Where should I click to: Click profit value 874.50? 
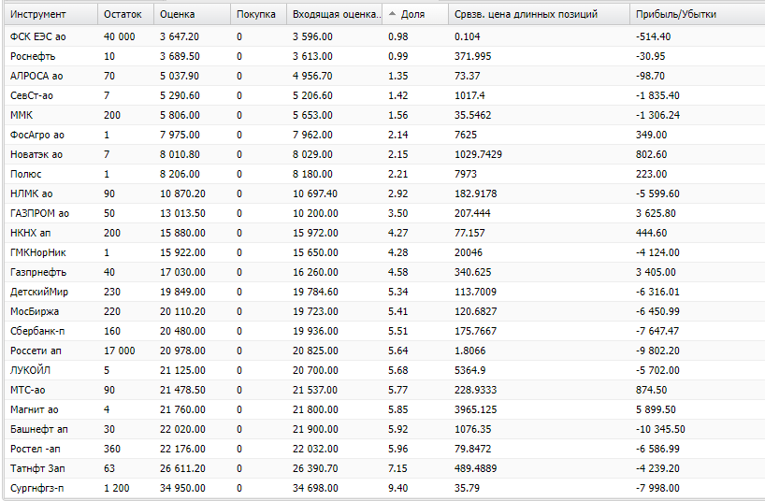(651, 390)
